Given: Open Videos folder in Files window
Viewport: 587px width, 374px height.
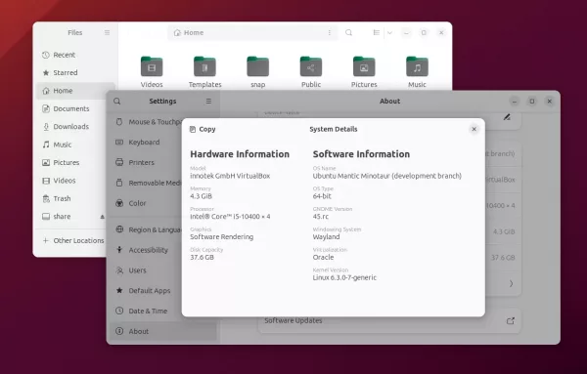Looking at the screenshot, I should click(x=152, y=72).
